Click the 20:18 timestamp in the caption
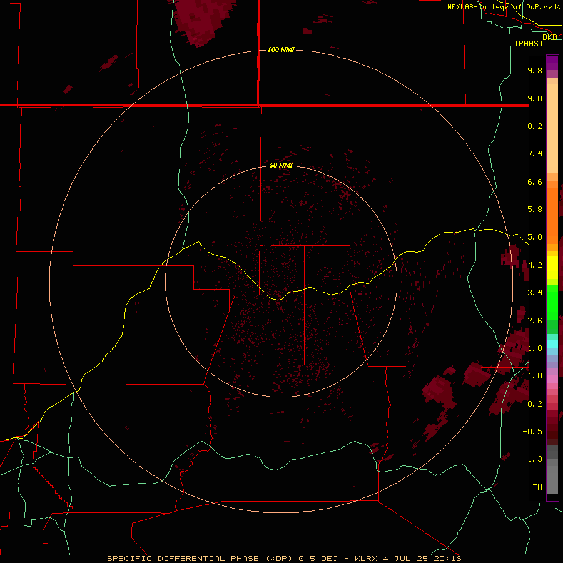563x563 pixels. (449, 559)
